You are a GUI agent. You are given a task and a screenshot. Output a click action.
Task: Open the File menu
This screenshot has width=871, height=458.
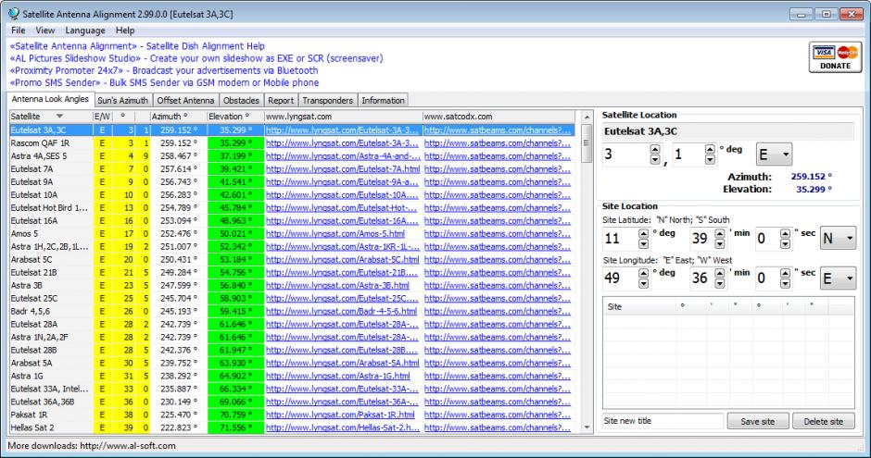coord(19,31)
